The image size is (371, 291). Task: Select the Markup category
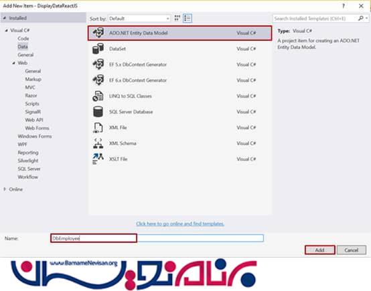[x=33, y=79]
